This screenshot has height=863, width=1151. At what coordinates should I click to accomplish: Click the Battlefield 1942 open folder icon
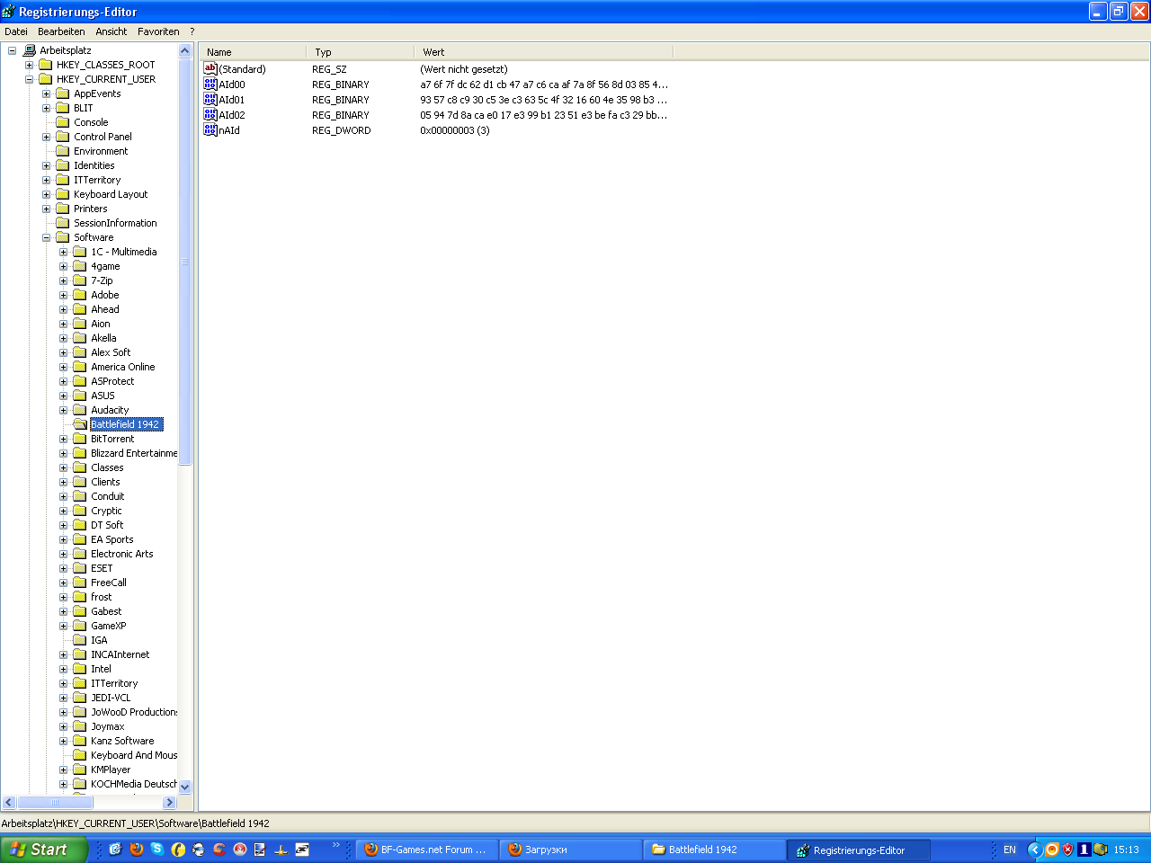click(80, 424)
